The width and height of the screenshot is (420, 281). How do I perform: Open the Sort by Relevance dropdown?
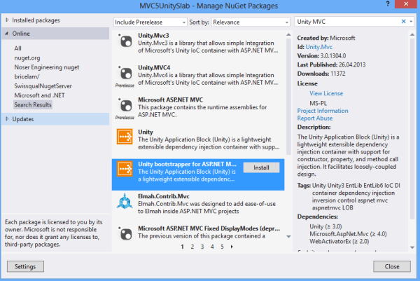click(x=251, y=22)
